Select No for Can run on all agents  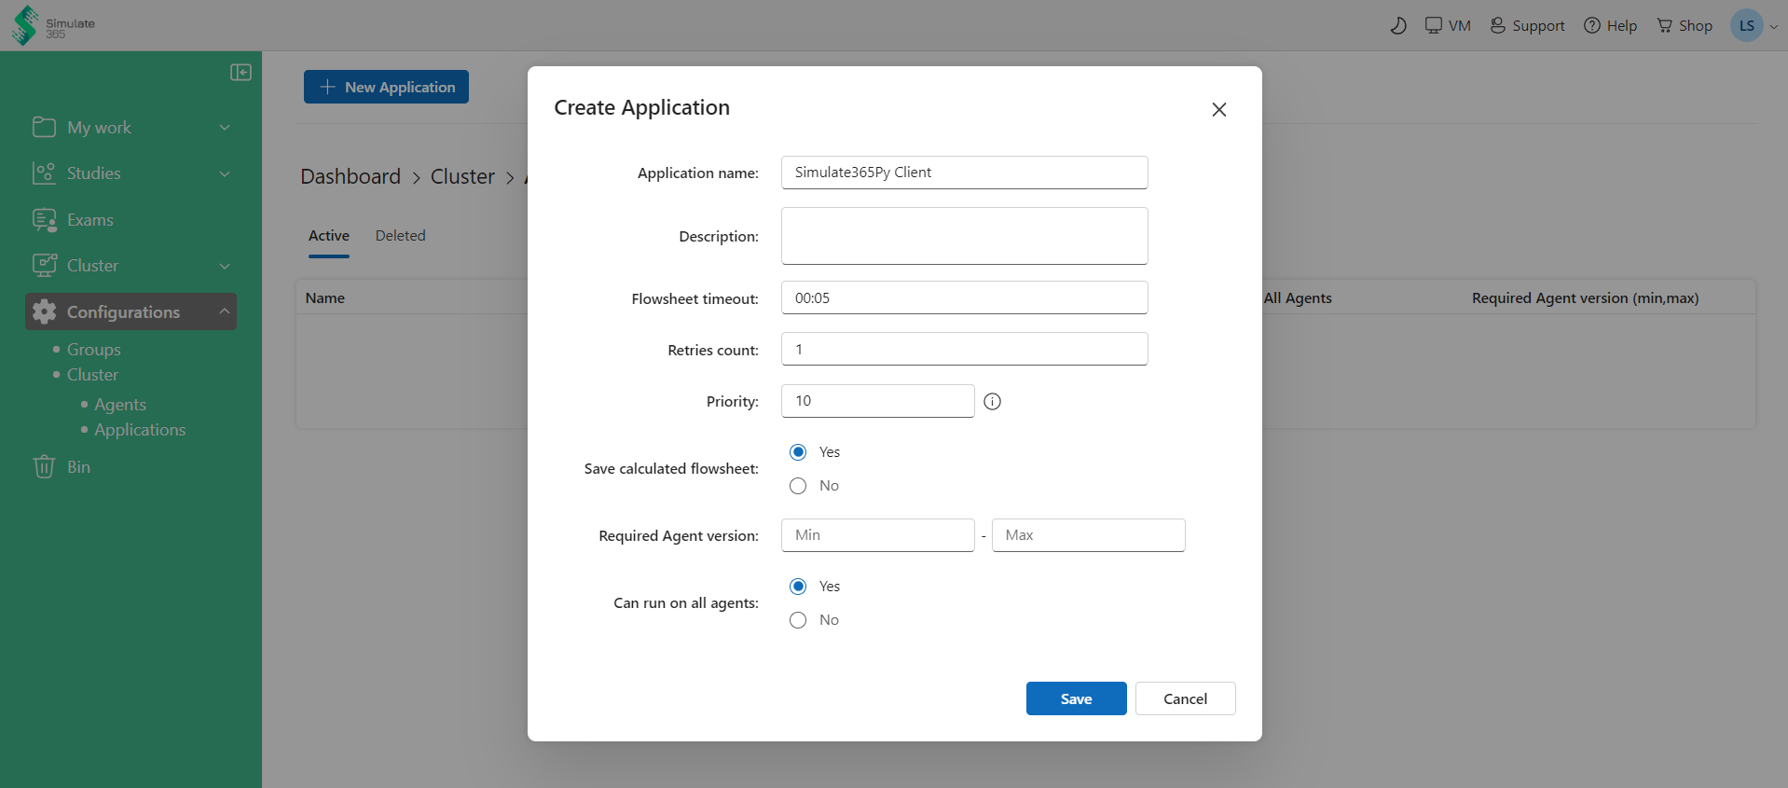(798, 620)
